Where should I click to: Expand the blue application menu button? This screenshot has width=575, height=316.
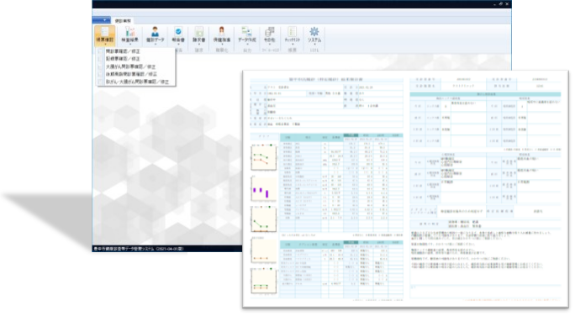(101, 20)
